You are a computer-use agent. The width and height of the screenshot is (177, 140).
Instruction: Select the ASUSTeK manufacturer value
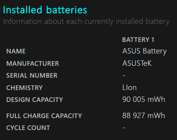137,63
